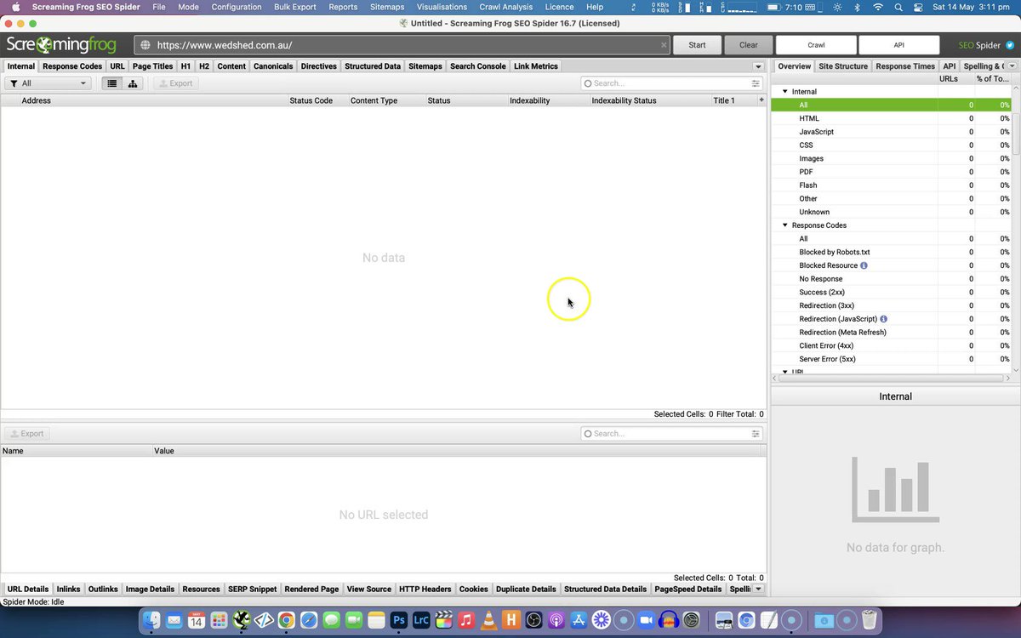Click the Wi-Fi icon in the menu bar
Screen dimensions: 1021x638
pos(878,7)
